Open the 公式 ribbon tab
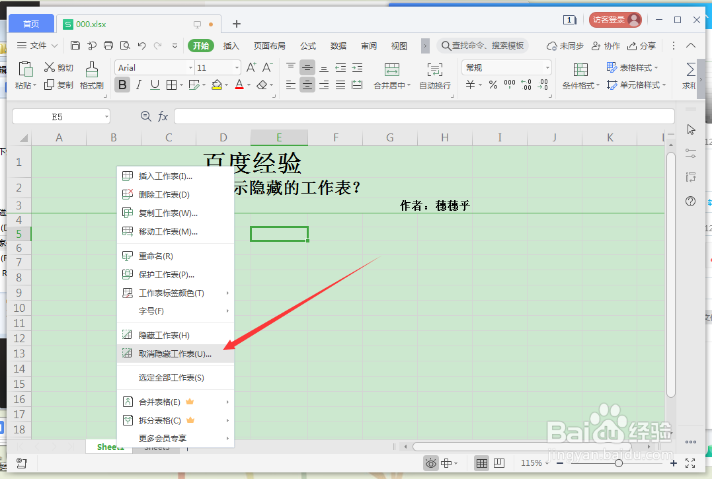The width and height of the screenshot is (712, 479). [308, 46]
